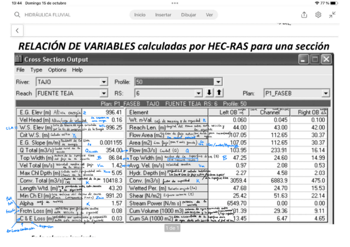This screenshot has width=350, height=247.
Task: Minimize the Cross Section Output window
Action: click(303, 59)
